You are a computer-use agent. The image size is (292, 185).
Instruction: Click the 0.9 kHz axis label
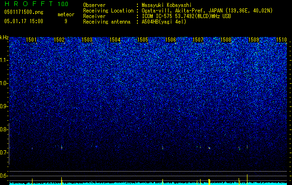point(4,106)
